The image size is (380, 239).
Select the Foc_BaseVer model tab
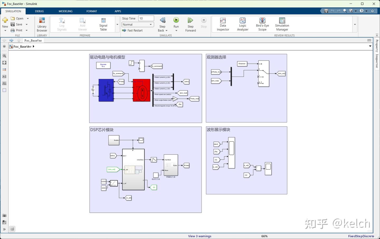click(x=33, y=41)
